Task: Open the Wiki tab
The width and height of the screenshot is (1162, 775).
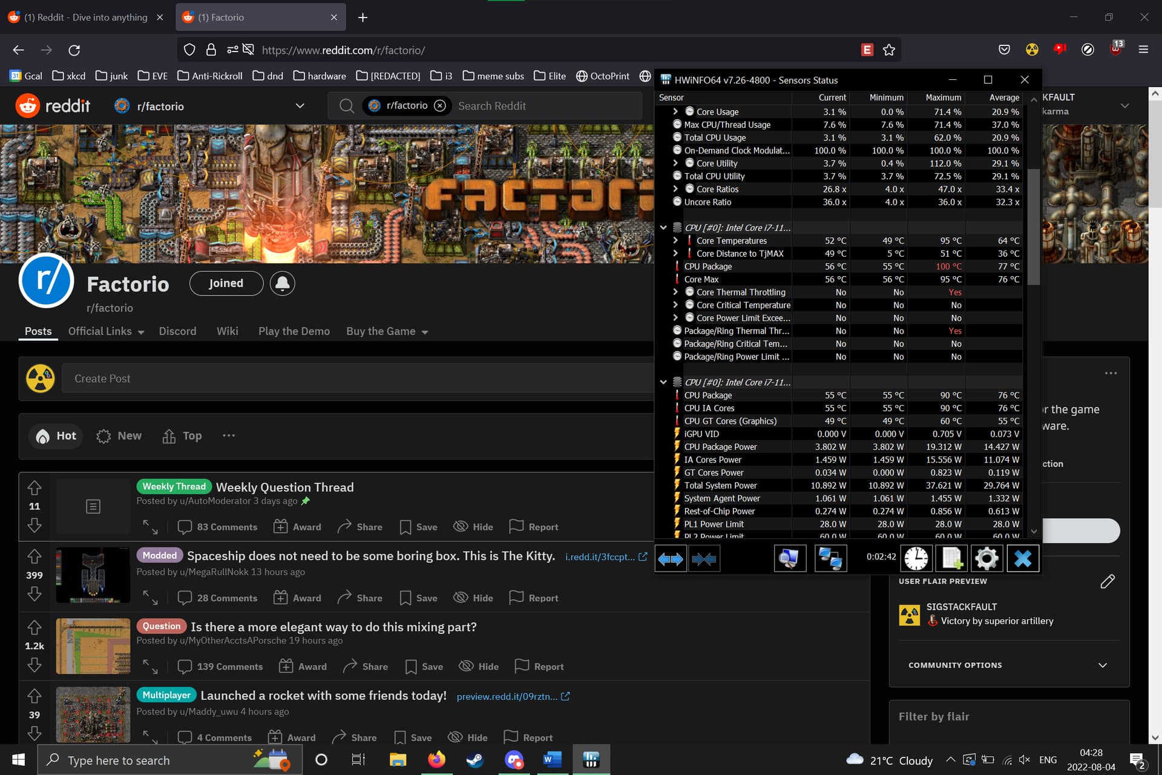Action: tap(227, 331)
